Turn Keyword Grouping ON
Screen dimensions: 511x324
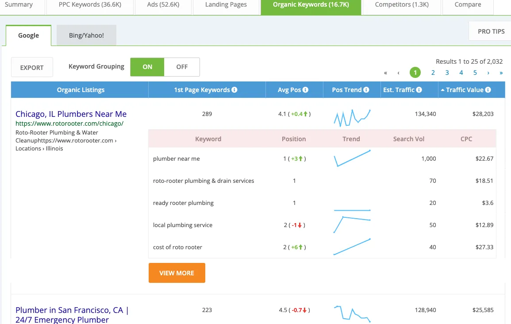point(147,67)
